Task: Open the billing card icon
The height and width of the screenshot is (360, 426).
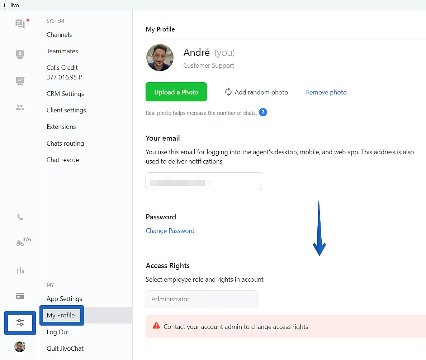Action: 20,296
